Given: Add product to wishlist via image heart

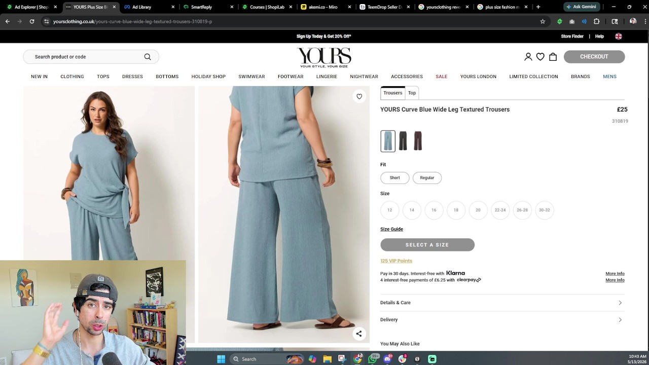Looking at the screenshot, I should pyautogui.click(x=359, y=96).
